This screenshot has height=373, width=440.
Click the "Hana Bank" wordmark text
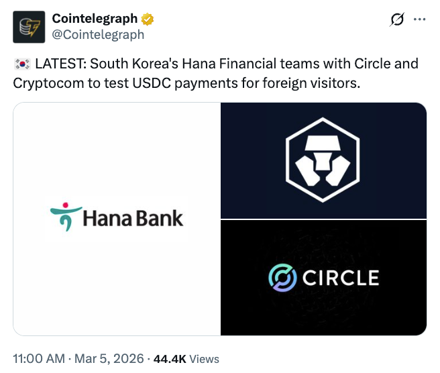coord(132,218)
